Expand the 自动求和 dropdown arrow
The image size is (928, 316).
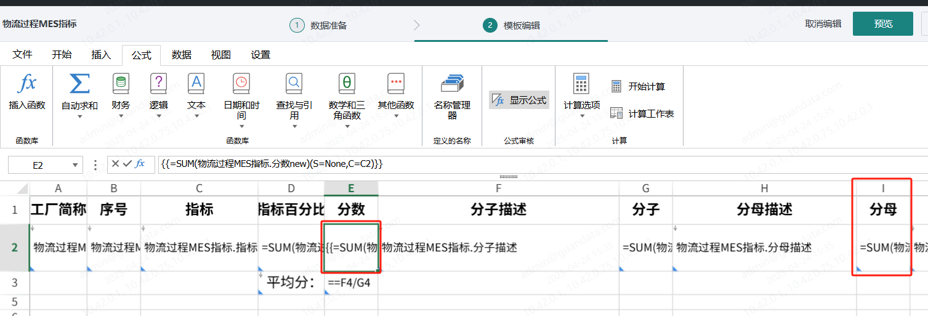click(x=79, y=116)
